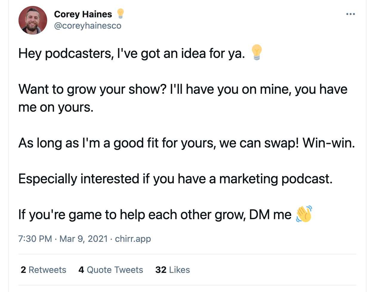The image size is (373, 292).
Task: Open the chirr.app source link
Action: 133,239
